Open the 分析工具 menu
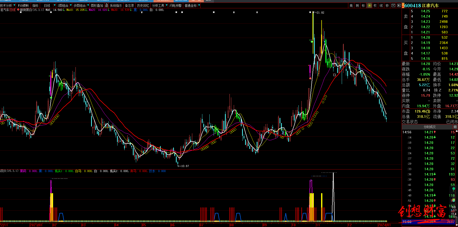 158,6
